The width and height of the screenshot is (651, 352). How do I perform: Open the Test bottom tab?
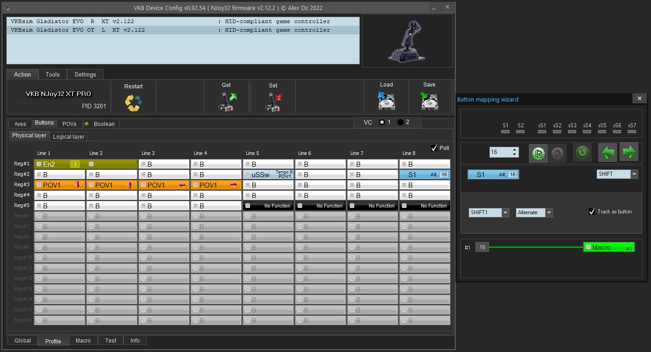111,341
